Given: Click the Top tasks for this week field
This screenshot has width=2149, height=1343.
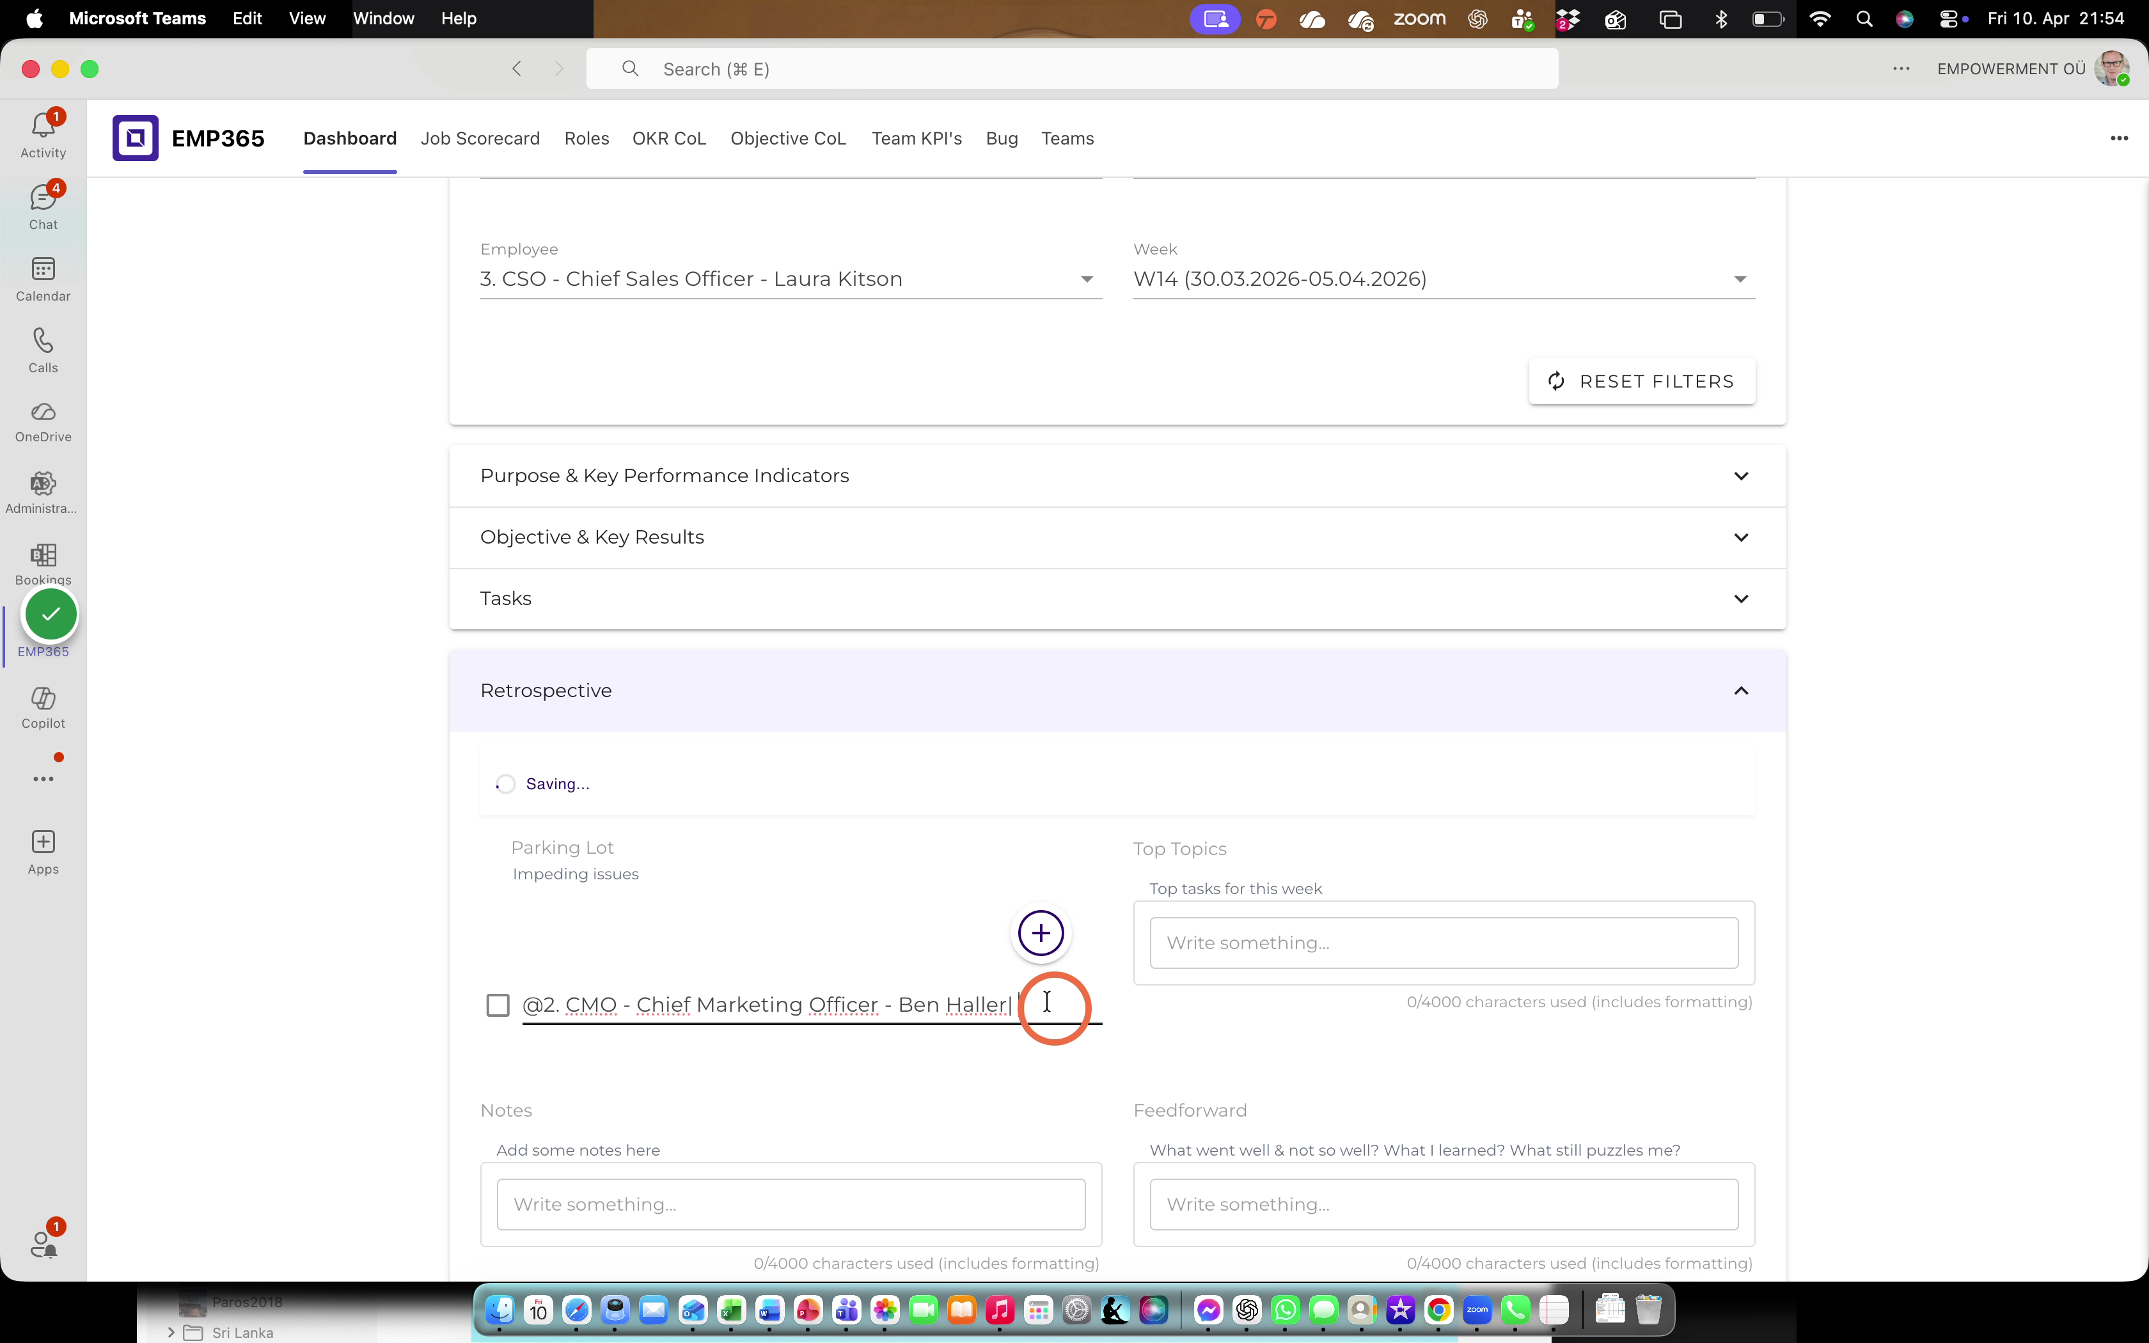Looking at the screenshot, I should point(1443,943).
